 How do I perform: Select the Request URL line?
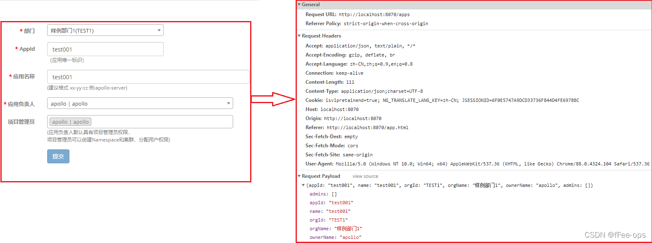358,14
